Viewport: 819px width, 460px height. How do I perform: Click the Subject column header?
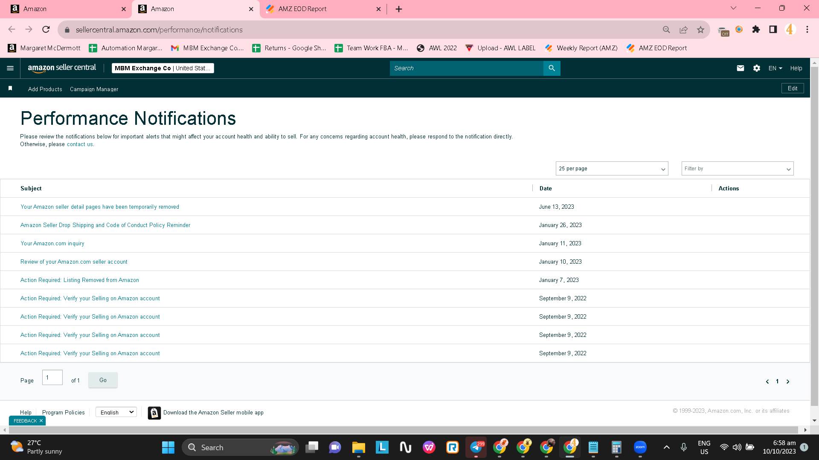[x=31, y=188]
